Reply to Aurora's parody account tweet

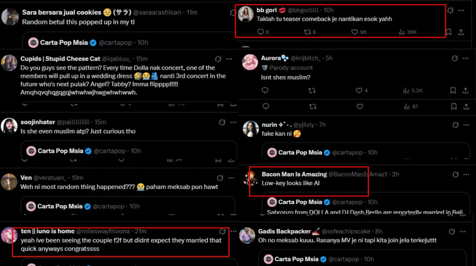[265, 91]
